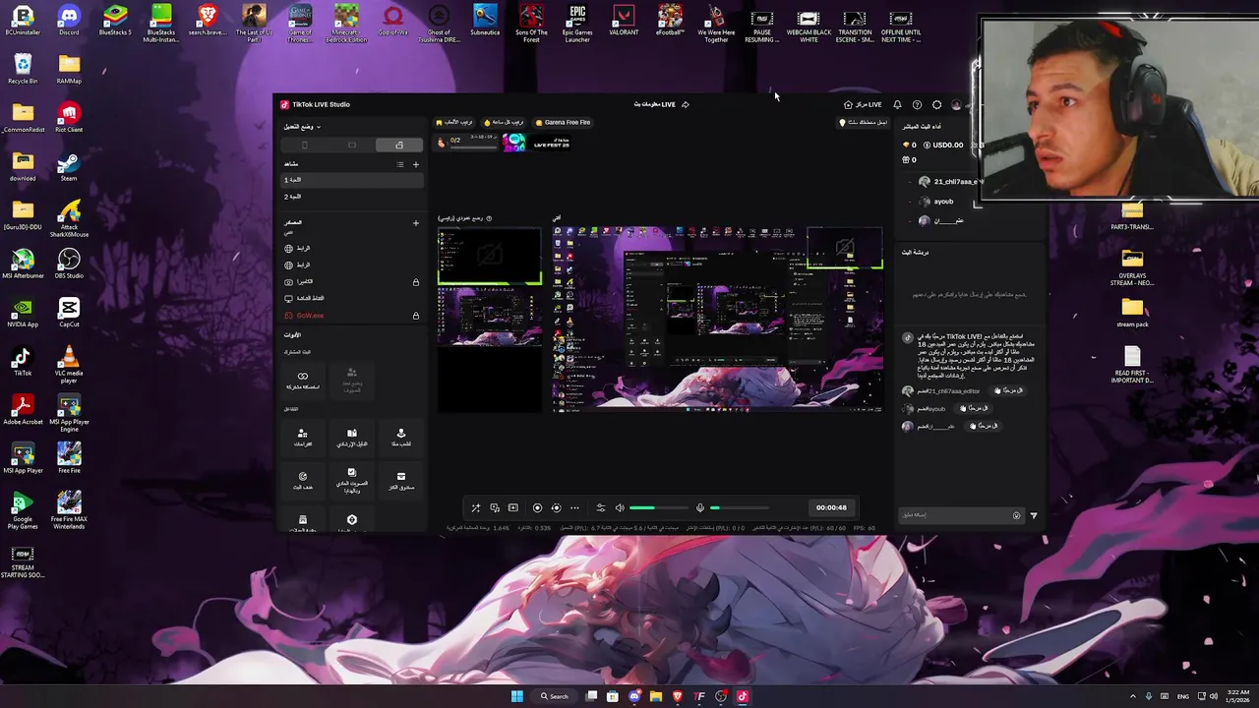Open the stream pack folder on desktop
Screen dimensions: 1259x708
click(x=1132, y=314)
